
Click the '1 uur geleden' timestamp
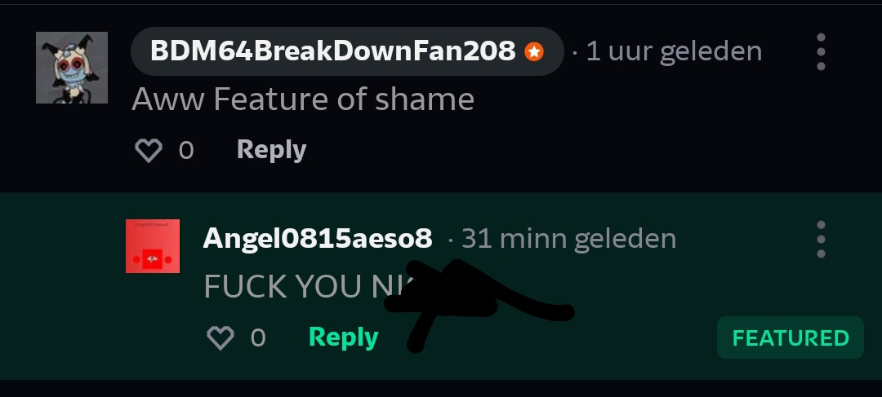674,51
